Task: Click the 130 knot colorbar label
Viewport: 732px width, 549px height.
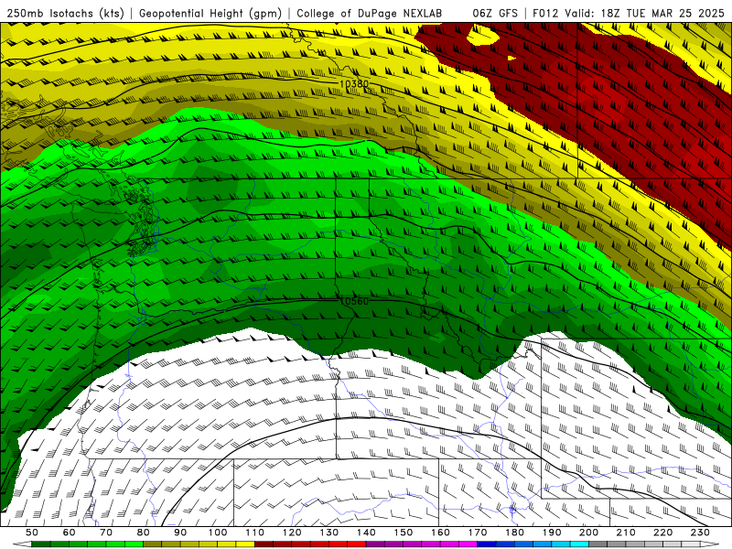Action: click(x=329, y=533)
